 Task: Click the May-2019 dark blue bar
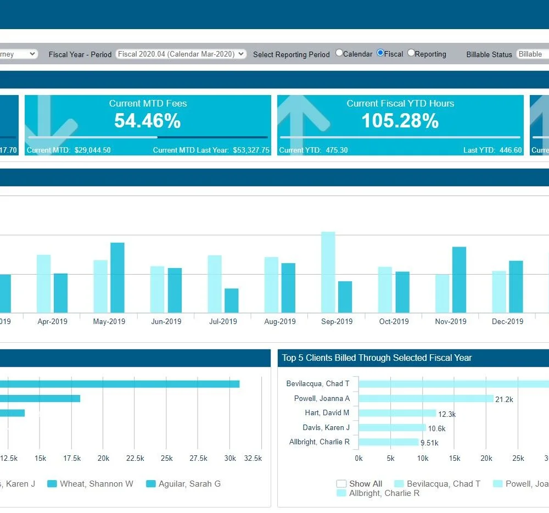pos(117,277)
